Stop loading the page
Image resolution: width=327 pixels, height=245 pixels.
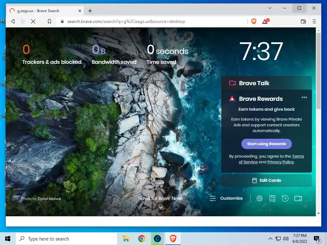[33, 21]
